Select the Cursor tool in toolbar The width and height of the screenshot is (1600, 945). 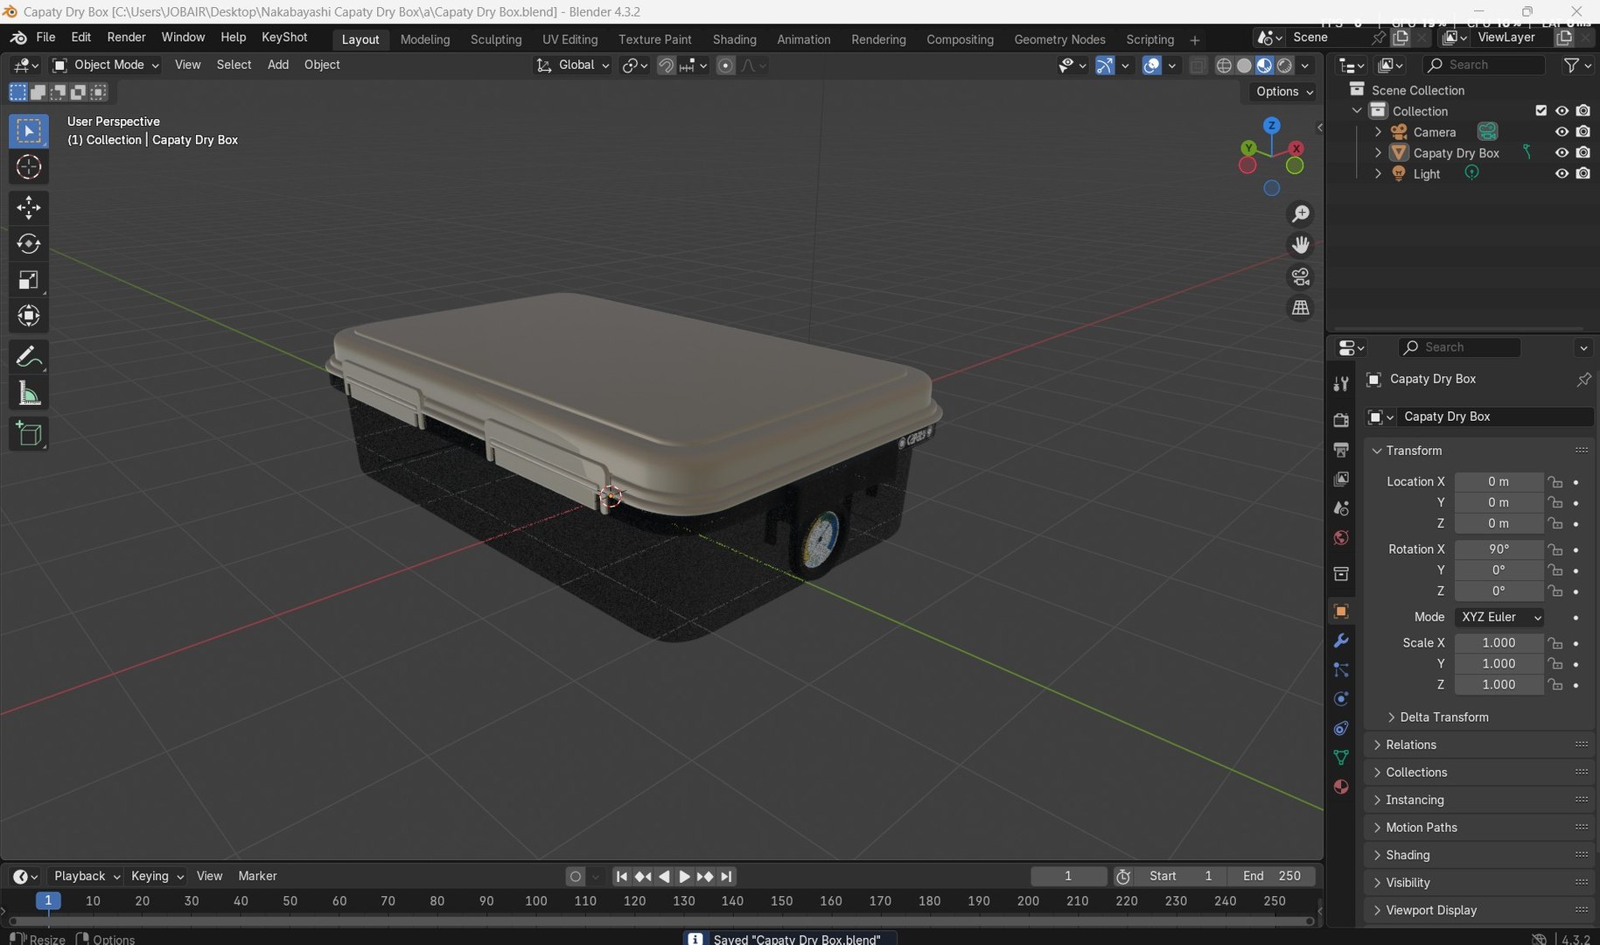point(28,167)
